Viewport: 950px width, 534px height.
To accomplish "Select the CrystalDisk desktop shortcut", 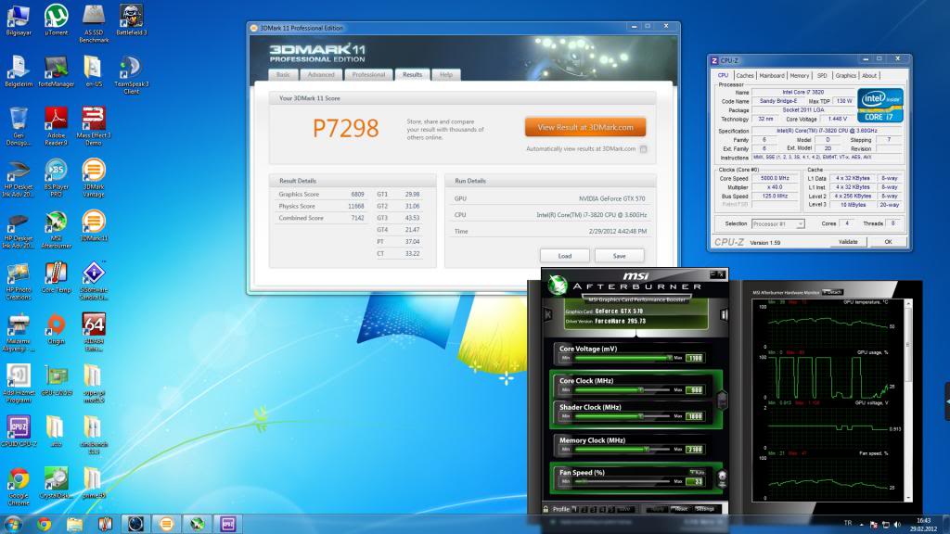I will click(56, 483).
